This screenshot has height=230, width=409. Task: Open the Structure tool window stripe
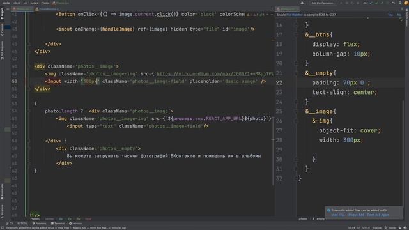tap(3, 211)
